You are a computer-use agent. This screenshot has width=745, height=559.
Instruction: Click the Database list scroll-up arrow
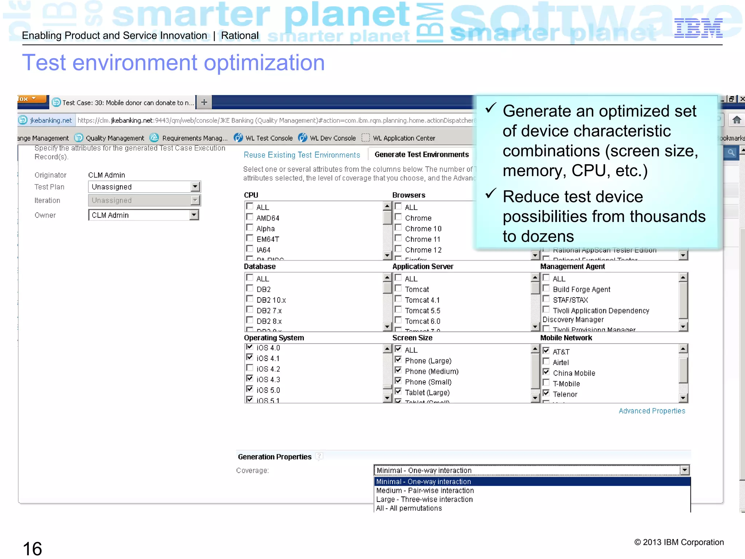click(387, 278)
